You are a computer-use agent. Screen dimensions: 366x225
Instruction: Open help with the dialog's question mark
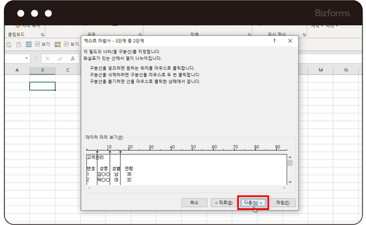click(x=274, y=41)
